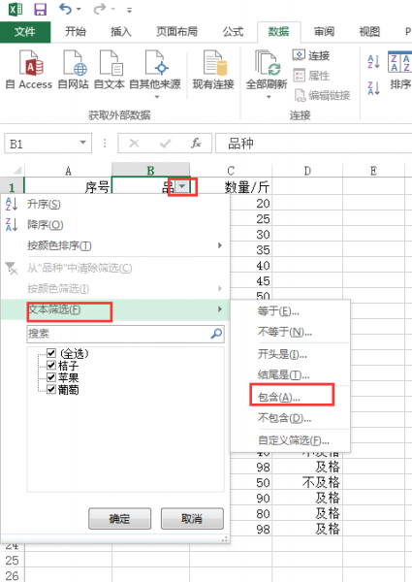This screenshot has height=582, width=412.
Task: Choose 包含(A)... filter option
Action: coord(291,397)
